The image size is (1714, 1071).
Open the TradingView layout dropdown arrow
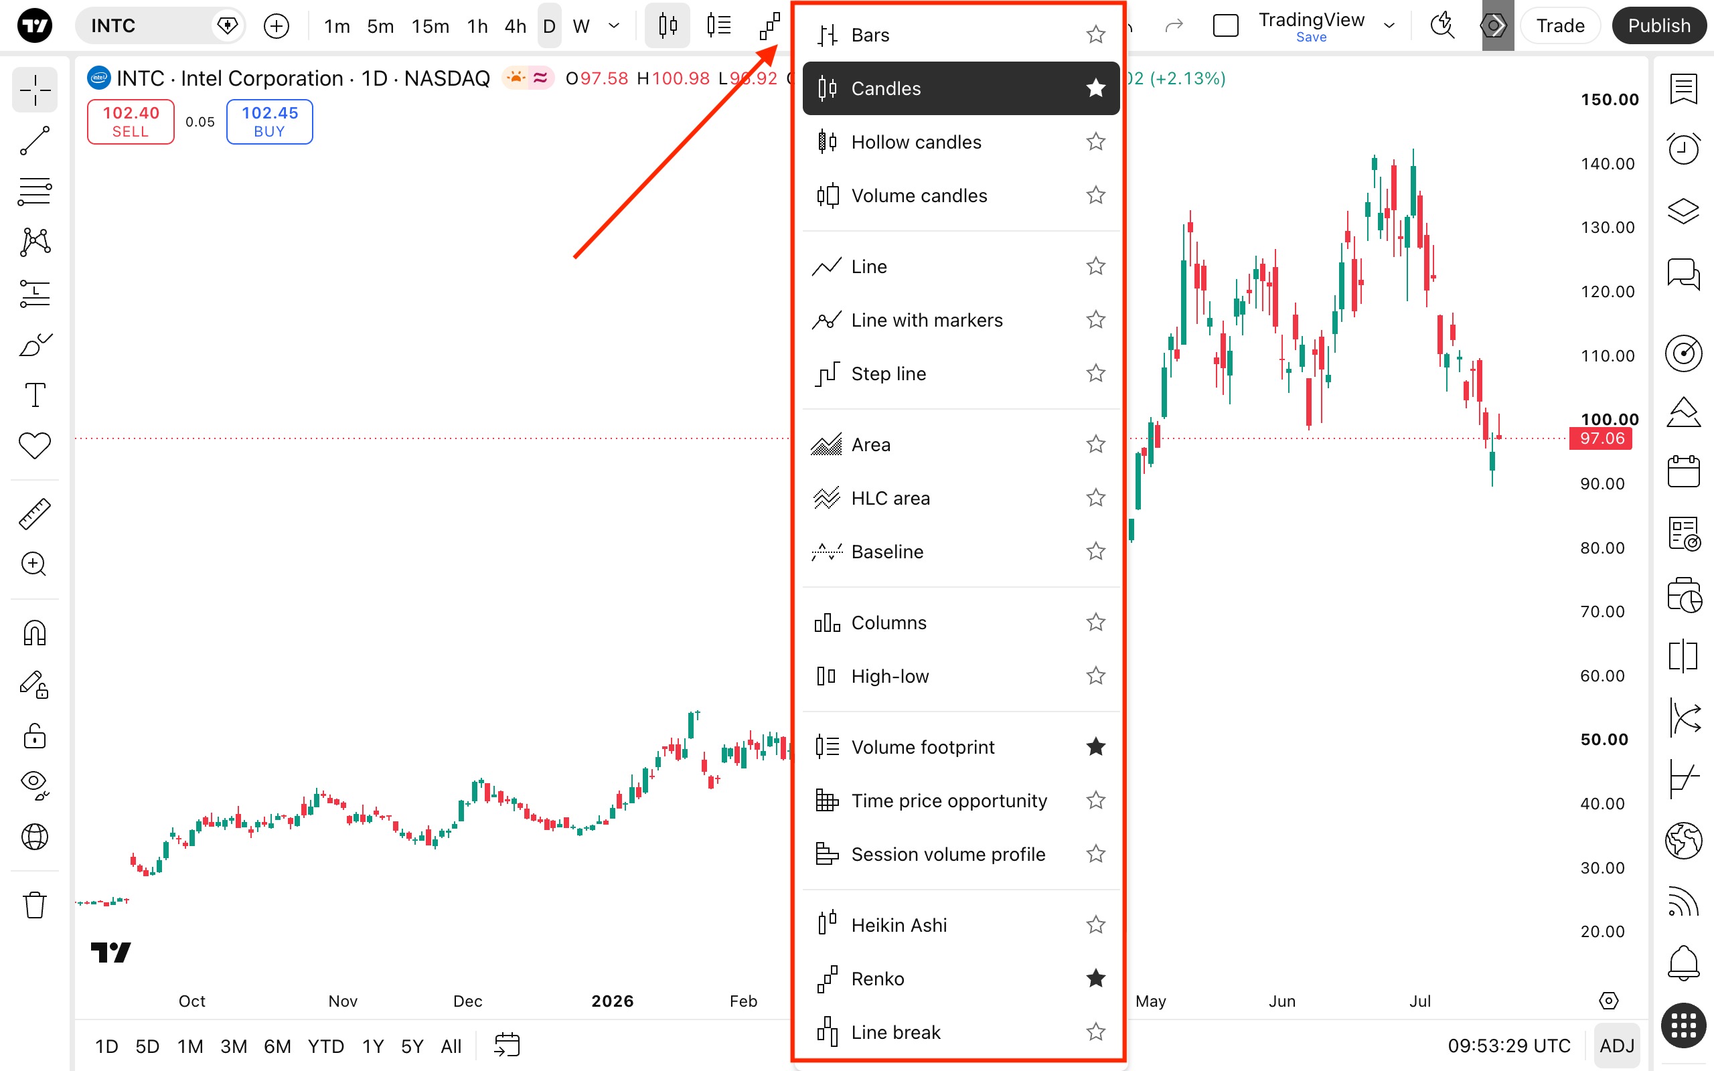click(x=1390, y=26)
